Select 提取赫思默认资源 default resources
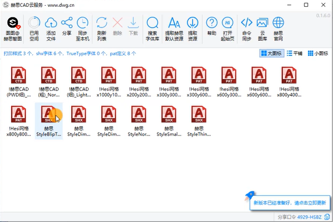 174,29
